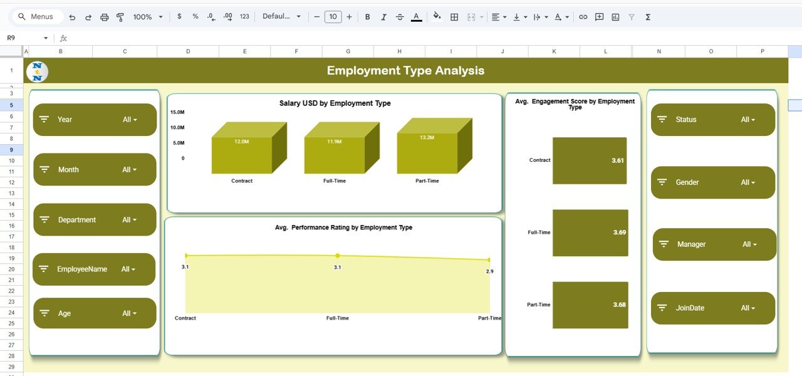Undo the last action
The height and width of the screenshot is (376, 802).
coord(73,16)
